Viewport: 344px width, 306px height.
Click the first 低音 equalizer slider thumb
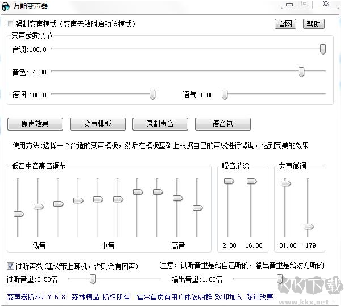(18, 214)
